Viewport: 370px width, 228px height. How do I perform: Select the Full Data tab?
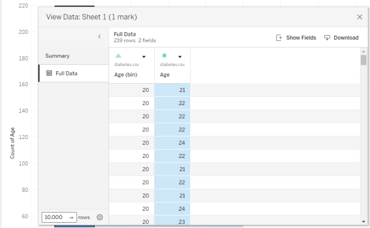pos(74,73)
